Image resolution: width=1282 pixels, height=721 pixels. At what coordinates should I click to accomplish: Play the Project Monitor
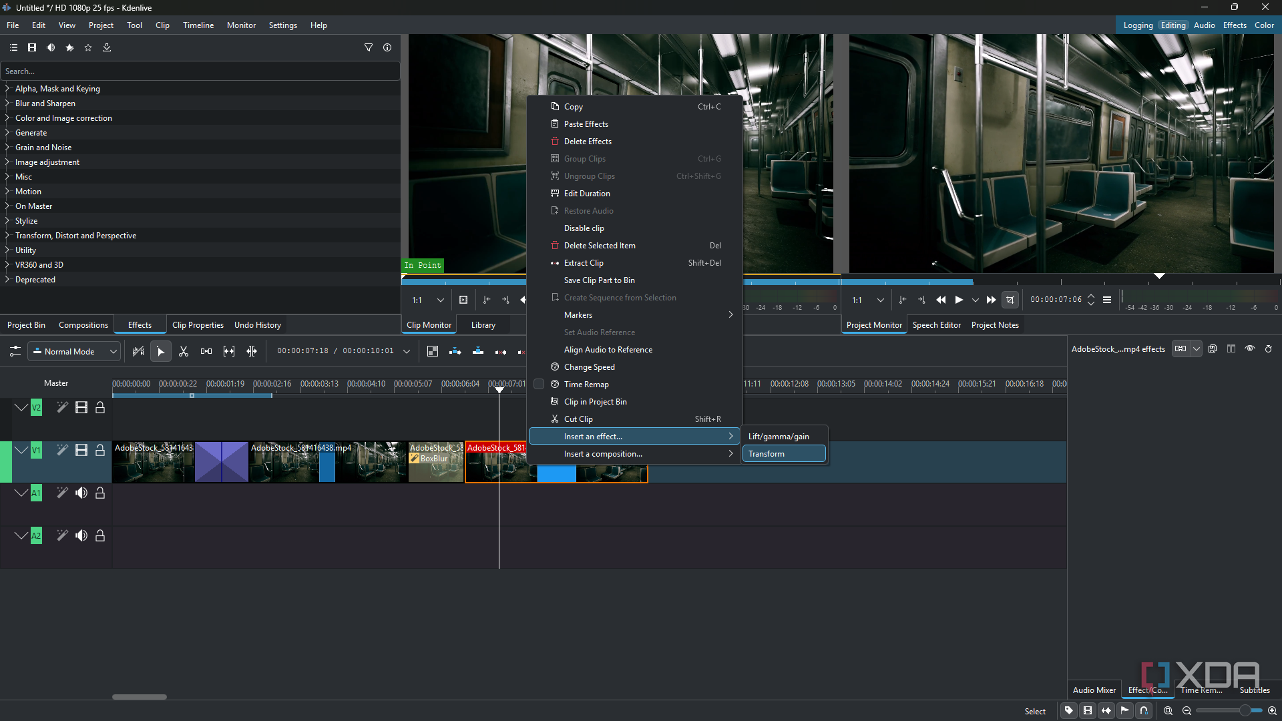[x=959, y=300]
